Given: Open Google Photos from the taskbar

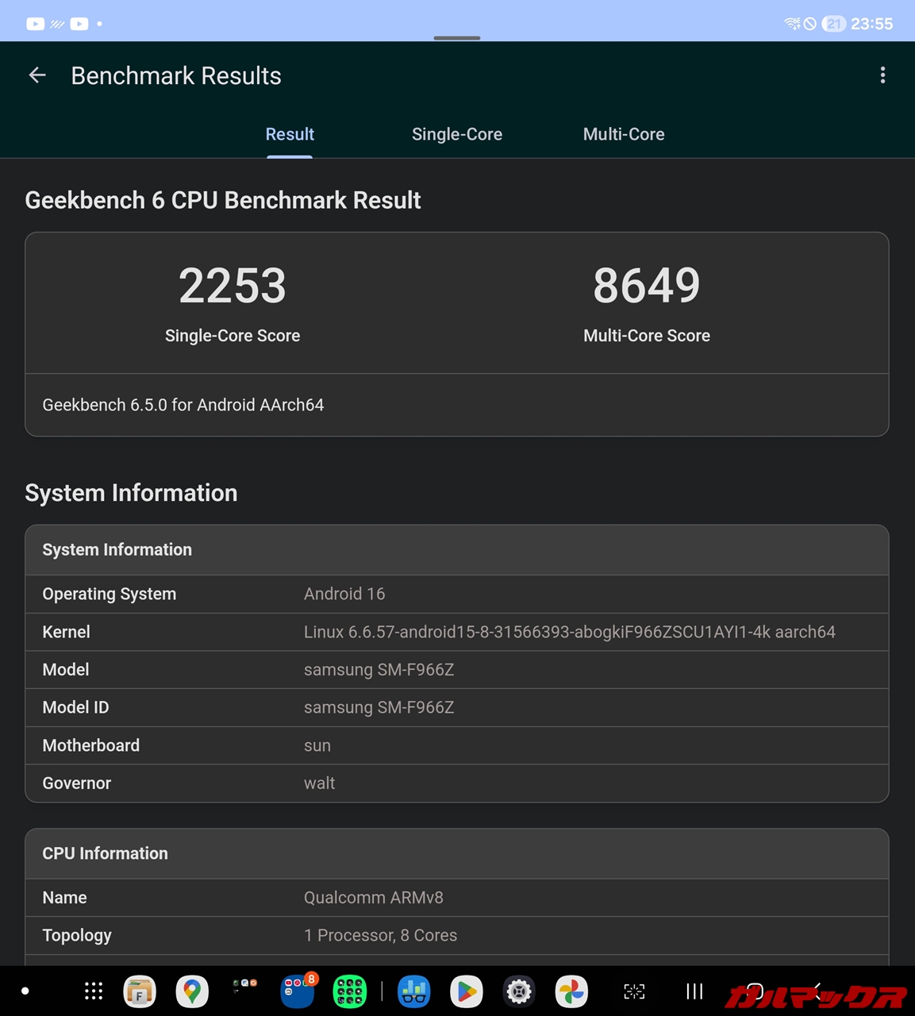Looking at the screenshot, I should [571, 991].
